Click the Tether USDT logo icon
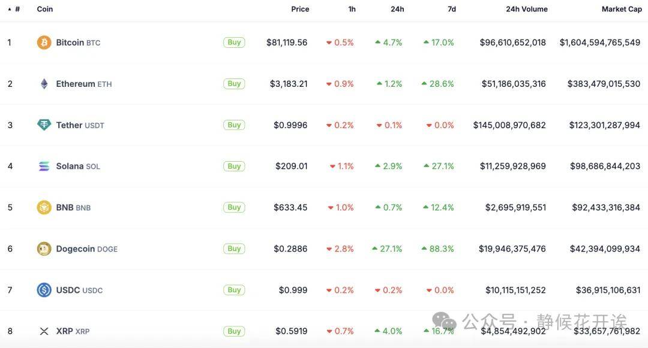 click(44, 125)
